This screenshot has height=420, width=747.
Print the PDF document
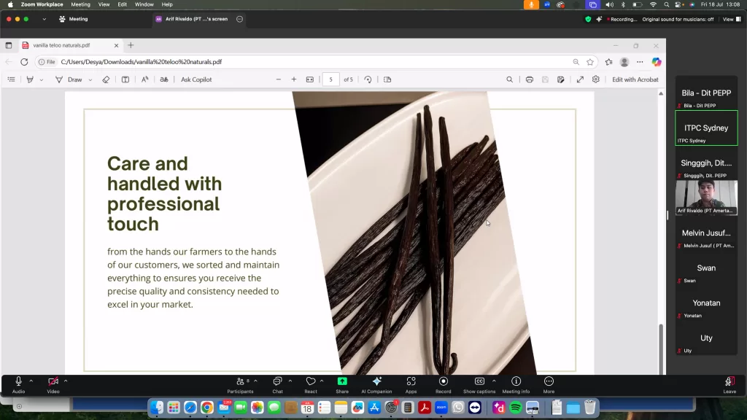point(529,79)
